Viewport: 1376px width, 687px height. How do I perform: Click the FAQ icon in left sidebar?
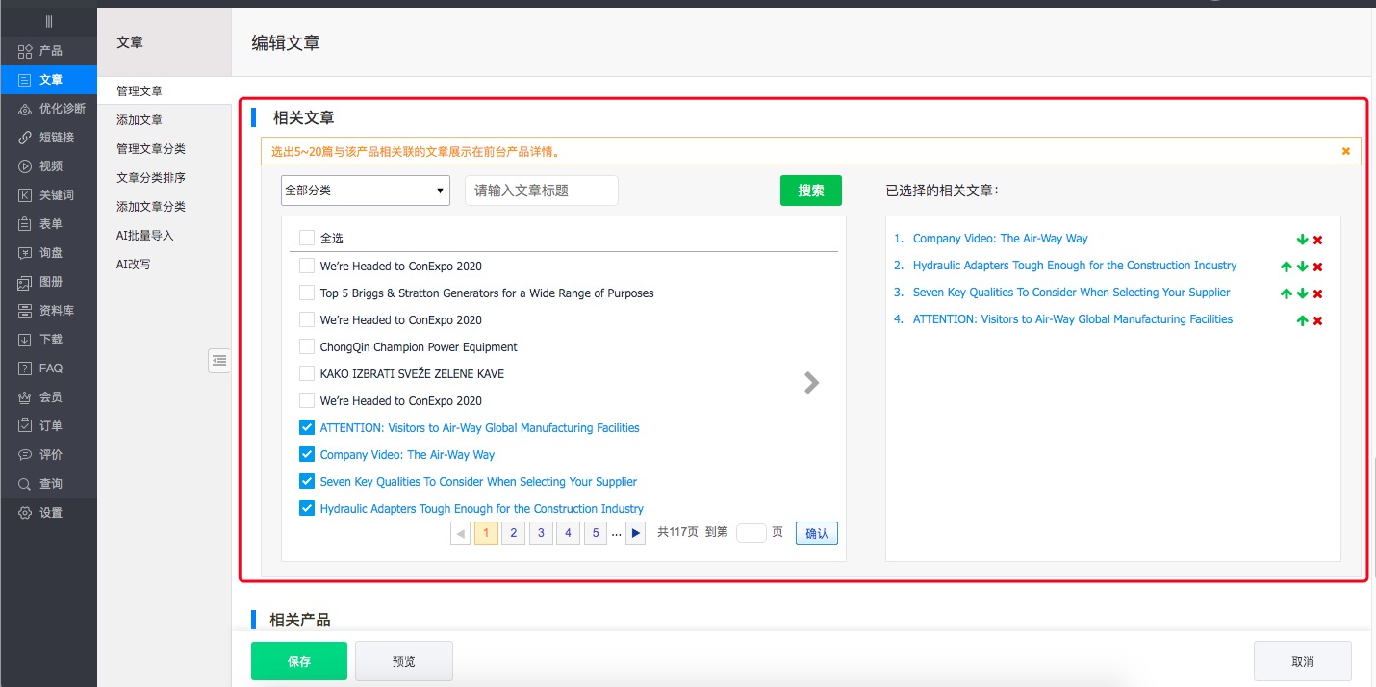coord(26,369)
